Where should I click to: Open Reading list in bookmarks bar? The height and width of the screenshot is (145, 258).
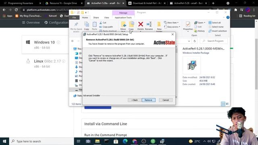click(x=247, y=16)
